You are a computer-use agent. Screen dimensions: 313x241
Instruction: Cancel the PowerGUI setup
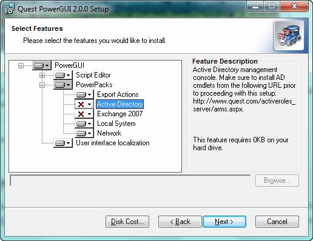tap(277, 222)
